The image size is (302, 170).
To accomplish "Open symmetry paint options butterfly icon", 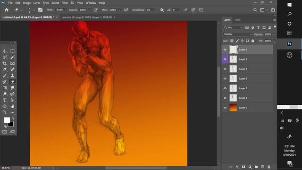I will (201, 10).
